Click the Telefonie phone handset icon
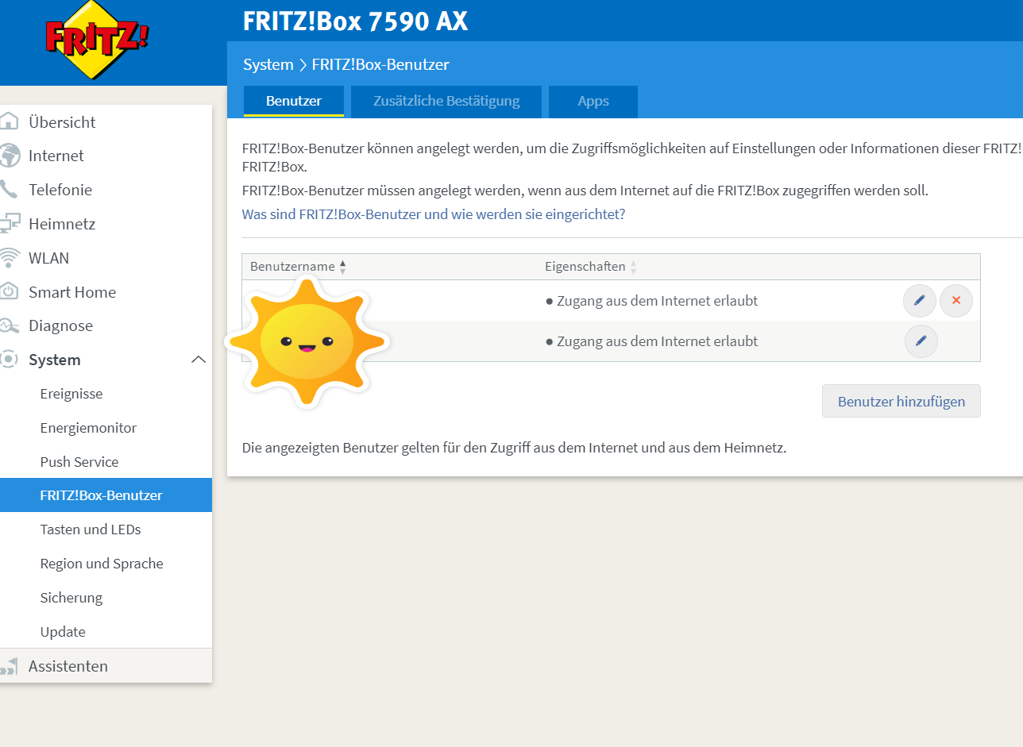 point(7,190)
